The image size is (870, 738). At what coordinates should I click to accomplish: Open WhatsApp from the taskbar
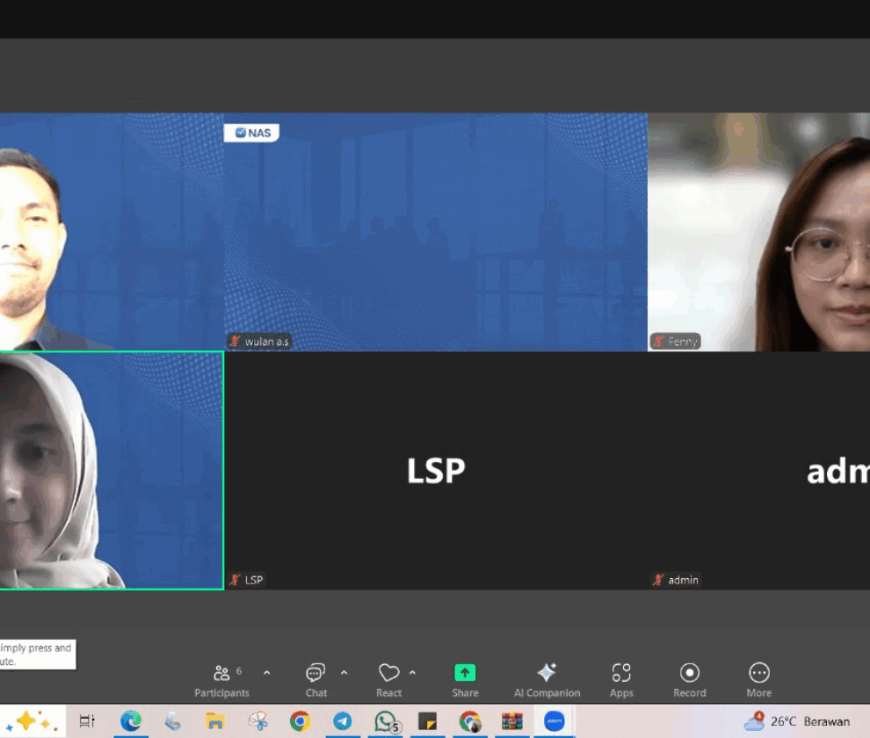pyautogui.click(x=386, y=721)
